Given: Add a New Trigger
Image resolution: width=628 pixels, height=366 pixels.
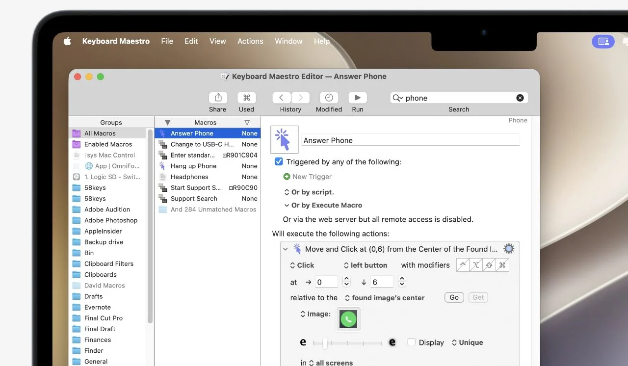Looking at the screenshot, I should coord(308,177).
